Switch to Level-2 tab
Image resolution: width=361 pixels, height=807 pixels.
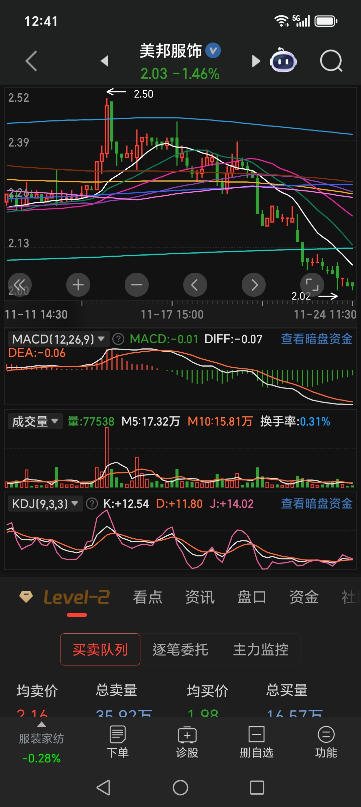(77, 597)
